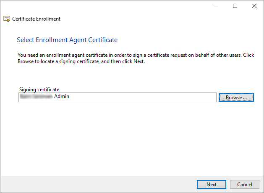Viewport: 264px width, 193px height.
Task: Cancel the certificate enrollment wizard
Action: pos(244,185)
